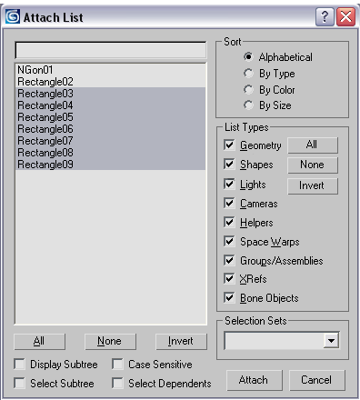Toggle the Space Warps checkbox
The width and height of the screenshot is (360, 400).
(229, 242)
